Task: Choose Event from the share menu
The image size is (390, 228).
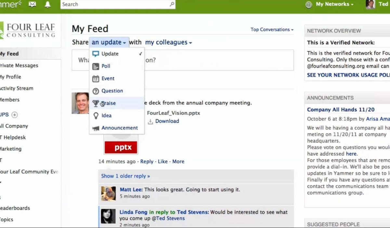Action: click(117, 78)
